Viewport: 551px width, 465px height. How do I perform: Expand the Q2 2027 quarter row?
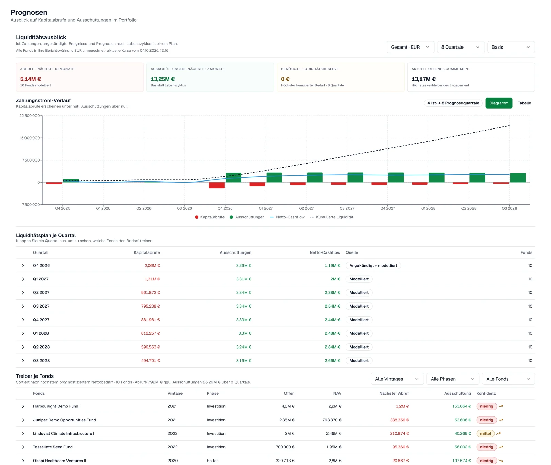click(23, 293)
